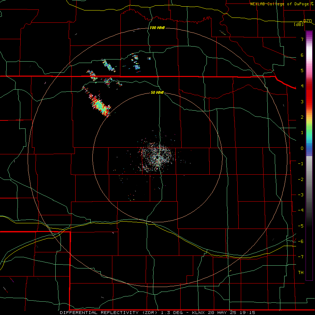
Task: Click the scale value "1" on the legend
Action: click(302, 133)
